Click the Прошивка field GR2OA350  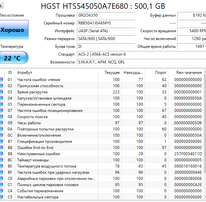[x=106, y=15]
